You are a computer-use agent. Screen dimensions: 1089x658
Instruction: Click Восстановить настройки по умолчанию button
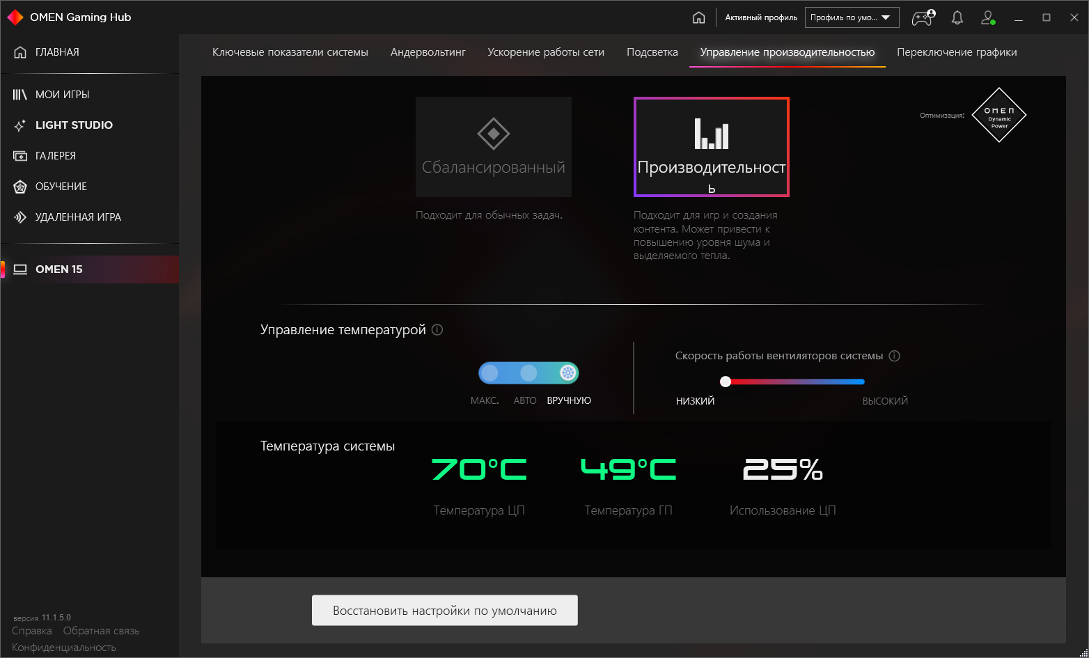(445, 611)
